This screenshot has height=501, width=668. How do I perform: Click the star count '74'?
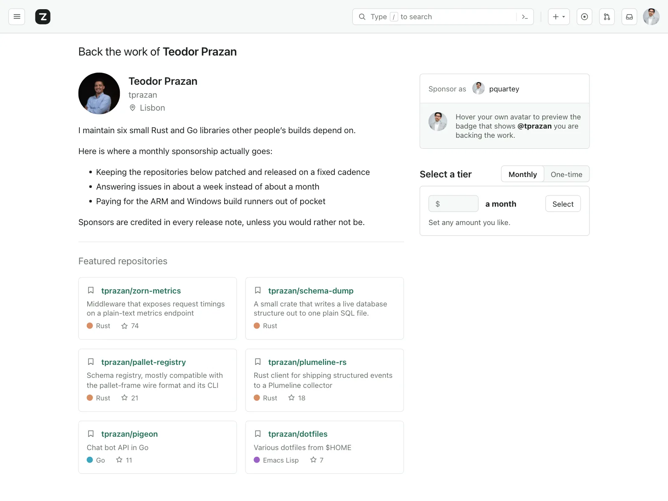(x=135, y=326)
